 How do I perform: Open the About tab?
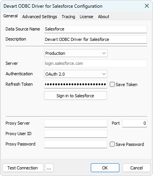coord(104,17)
